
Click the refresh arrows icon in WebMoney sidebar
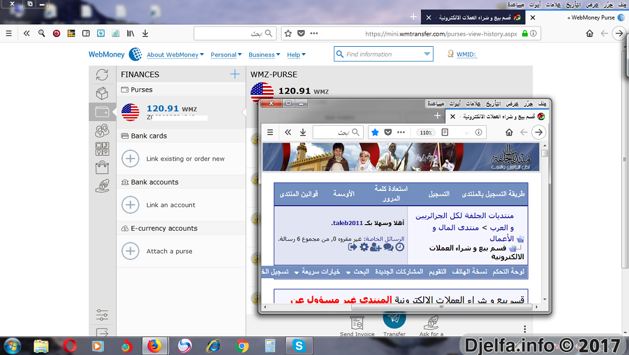click(102, 74)
